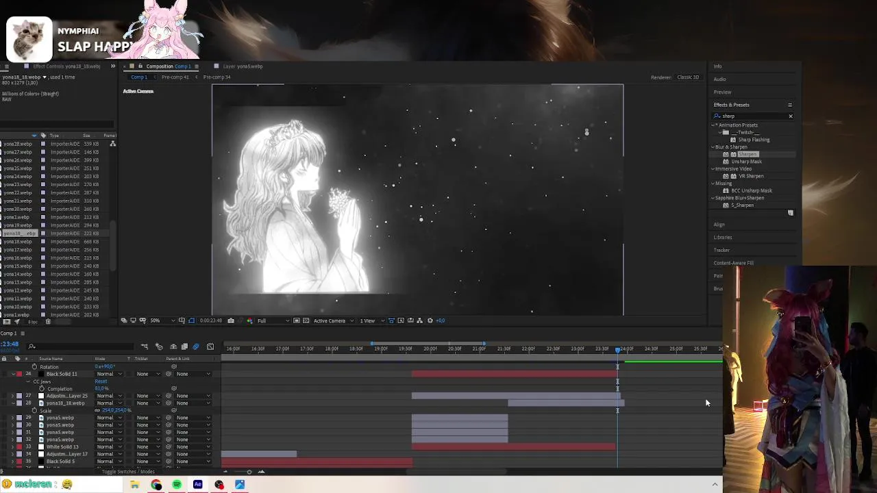This screenshot has height=493, width=877.
Task: Open the Tracker panel
Action: click(721, 250)
